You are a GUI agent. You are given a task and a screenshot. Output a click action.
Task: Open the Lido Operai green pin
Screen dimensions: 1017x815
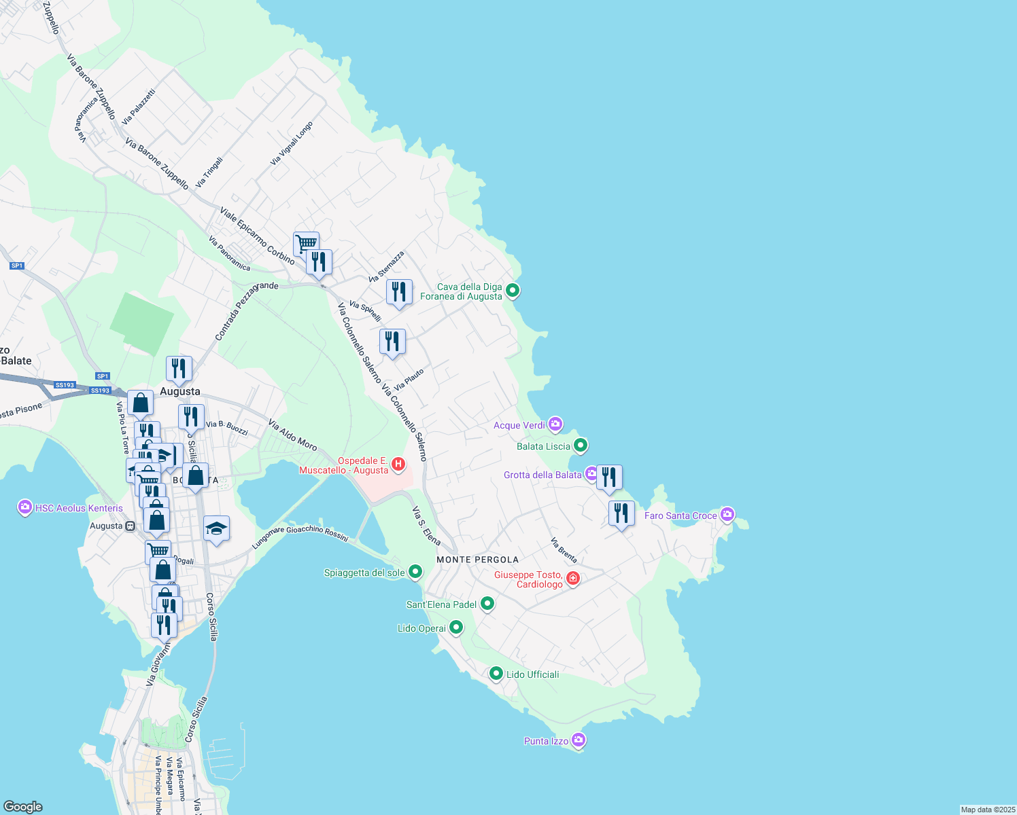457,628
